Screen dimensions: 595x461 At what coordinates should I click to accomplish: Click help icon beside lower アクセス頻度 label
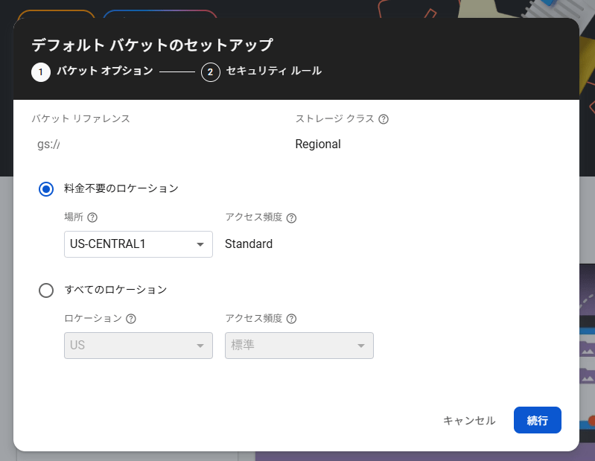coord(291,319)
